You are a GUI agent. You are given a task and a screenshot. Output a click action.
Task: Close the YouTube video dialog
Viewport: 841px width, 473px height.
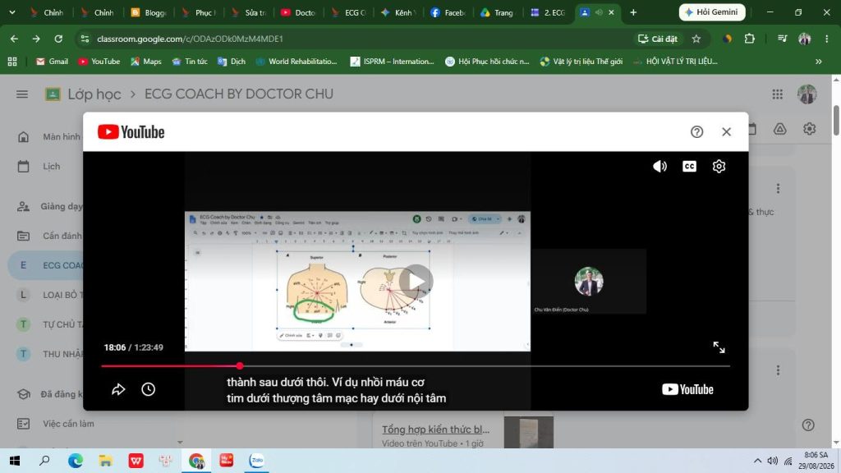click(x=726, y=132)
